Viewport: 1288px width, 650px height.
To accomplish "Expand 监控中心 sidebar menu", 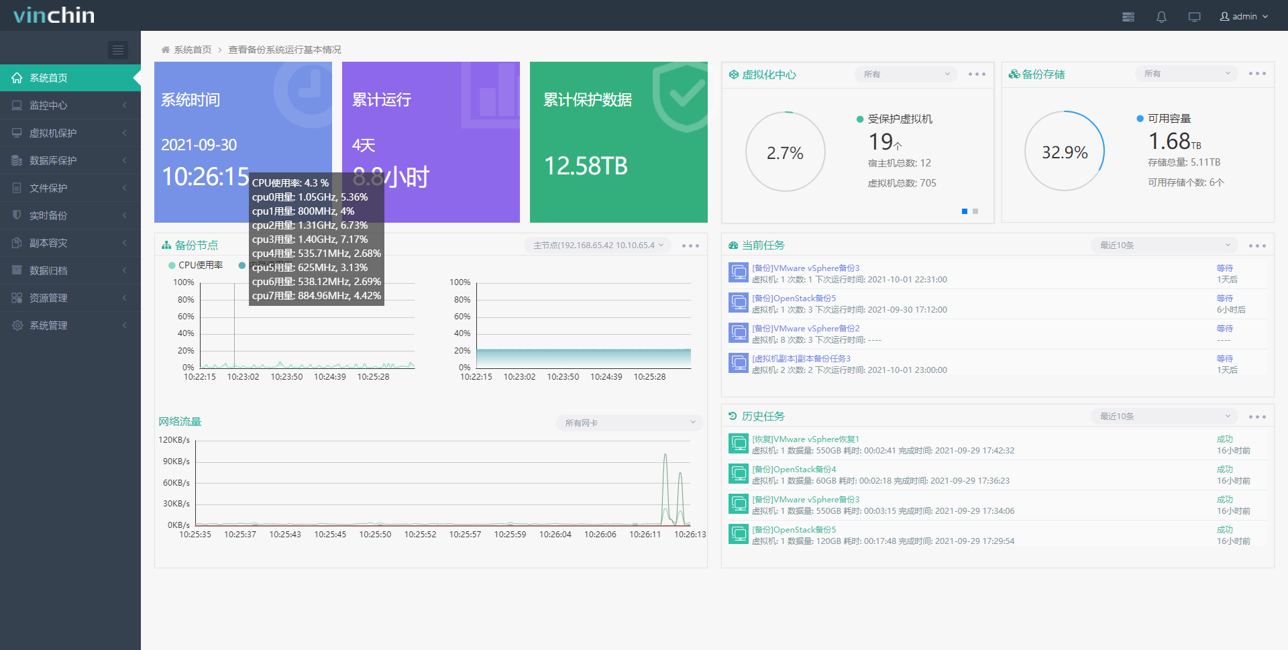I will coord(70,105).
